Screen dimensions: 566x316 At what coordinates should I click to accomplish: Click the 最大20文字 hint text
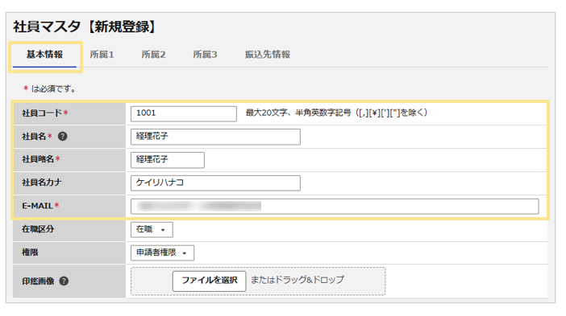click(x=336, y=113)
